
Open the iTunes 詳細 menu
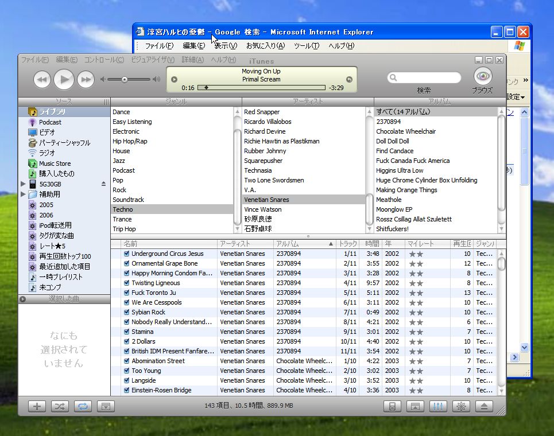(x=192, y=60)
